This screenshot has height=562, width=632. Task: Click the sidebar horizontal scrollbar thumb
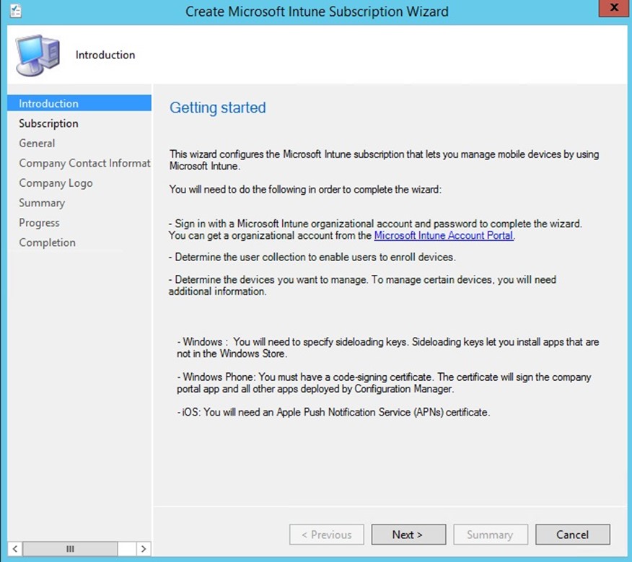click(x=70, y=549)
